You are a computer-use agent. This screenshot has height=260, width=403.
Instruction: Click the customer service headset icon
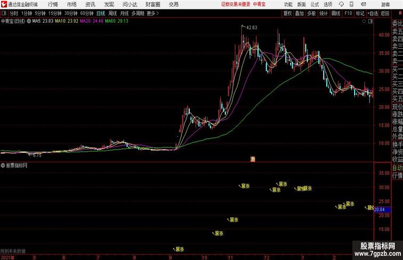(341, 4)
